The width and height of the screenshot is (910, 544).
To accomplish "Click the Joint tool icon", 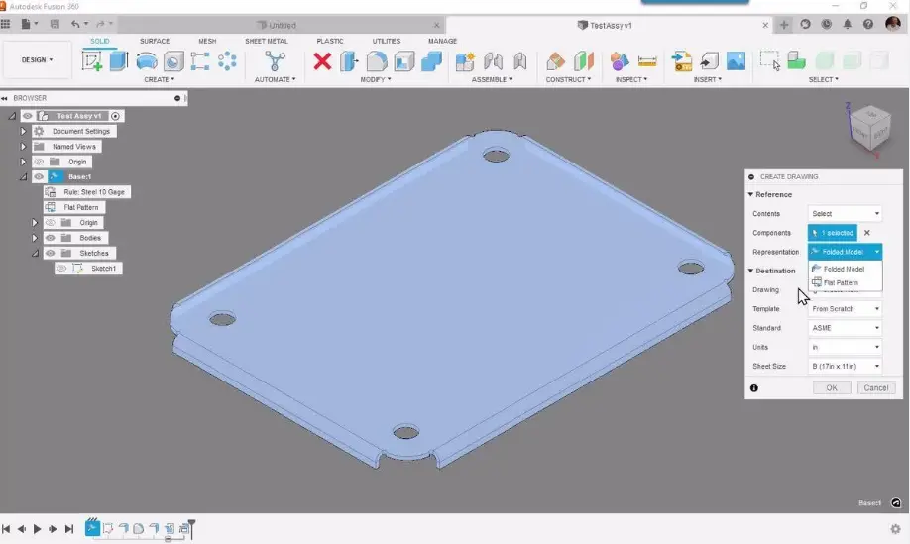I will (x=493, y=60).
